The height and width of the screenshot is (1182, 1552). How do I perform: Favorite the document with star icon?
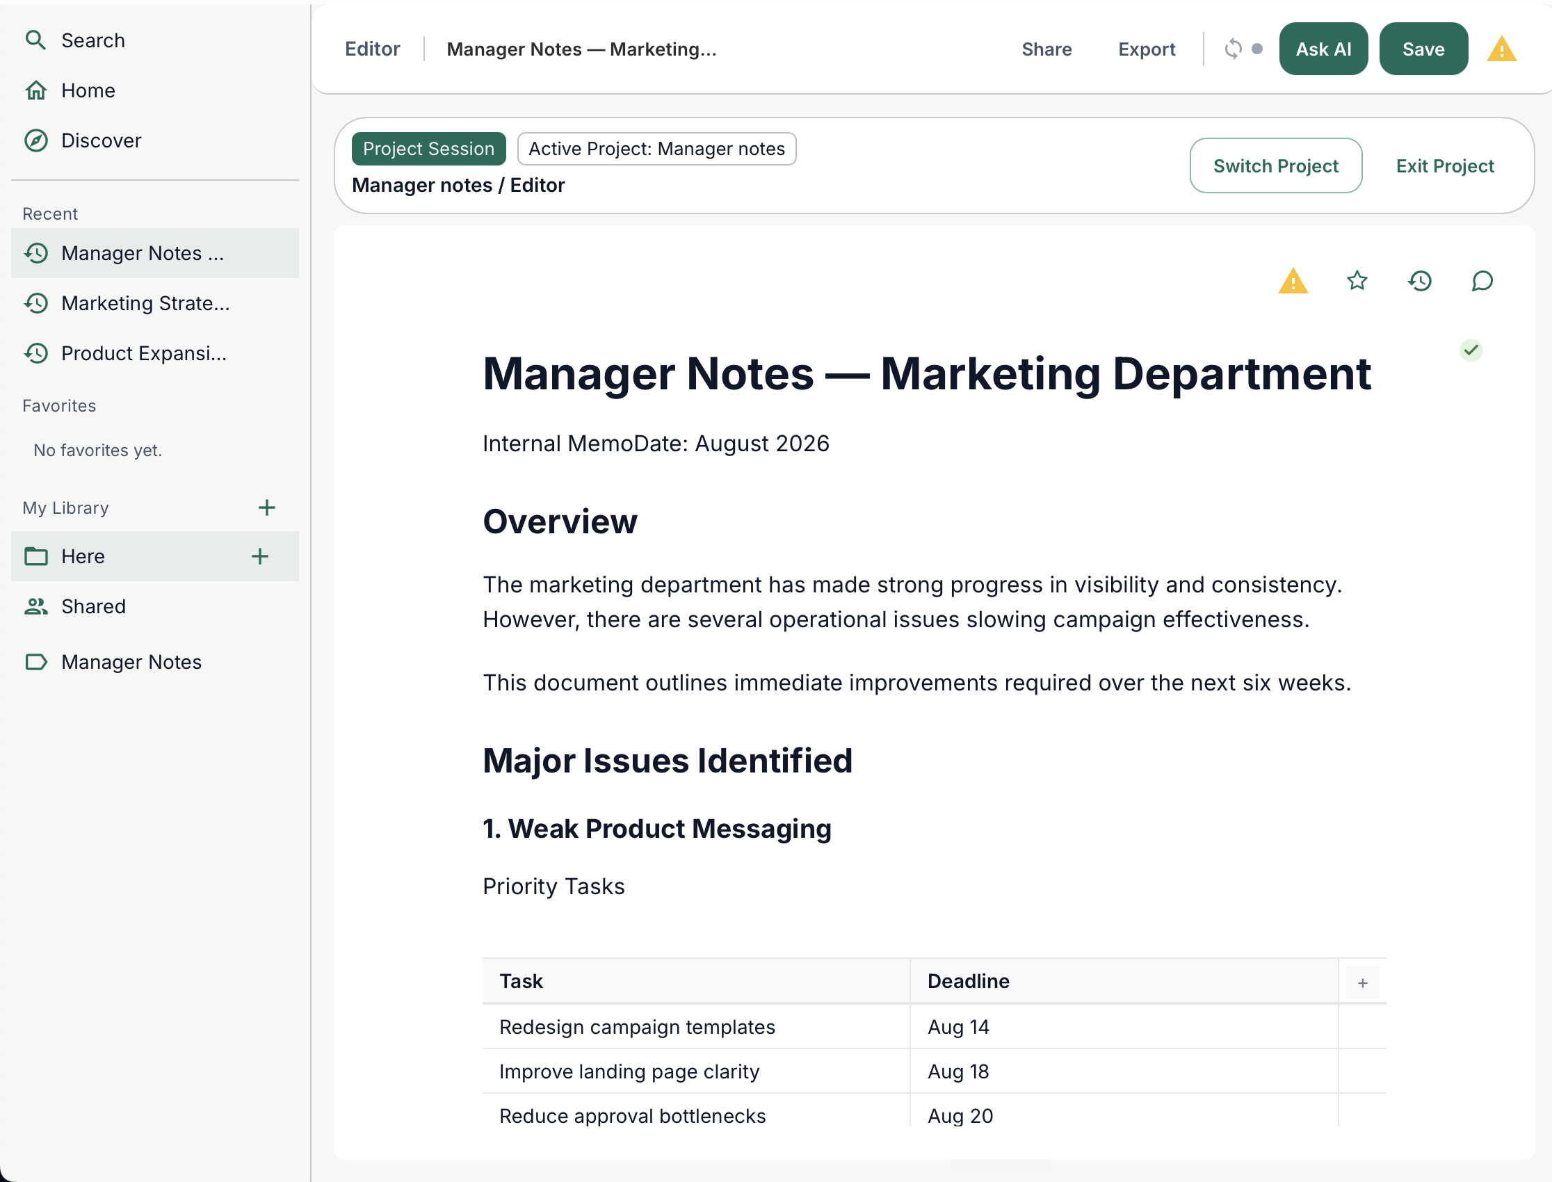tap(1357, 281)
